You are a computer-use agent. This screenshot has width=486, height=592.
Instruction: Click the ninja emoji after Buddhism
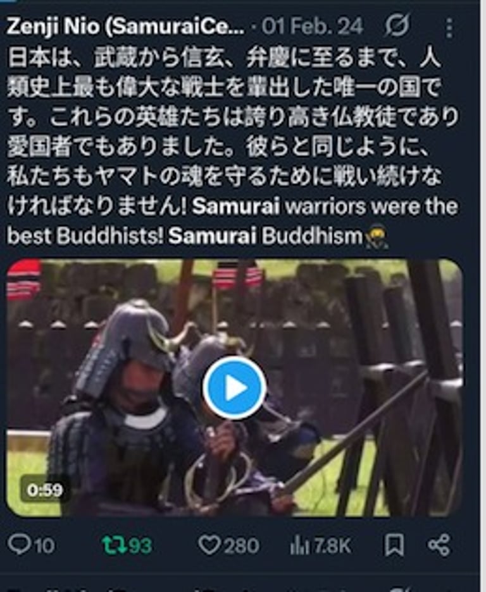(377, 237)
